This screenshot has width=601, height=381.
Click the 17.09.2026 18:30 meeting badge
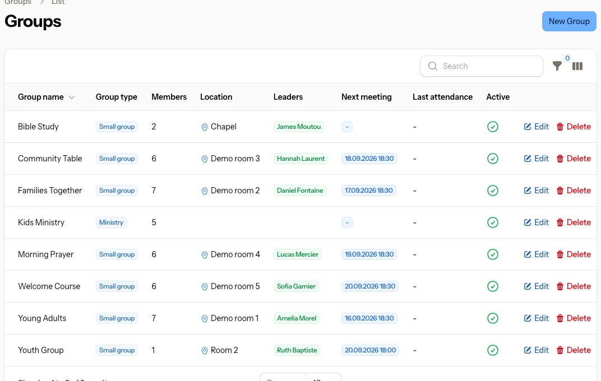pyautogui.click(x=369, y=190)
